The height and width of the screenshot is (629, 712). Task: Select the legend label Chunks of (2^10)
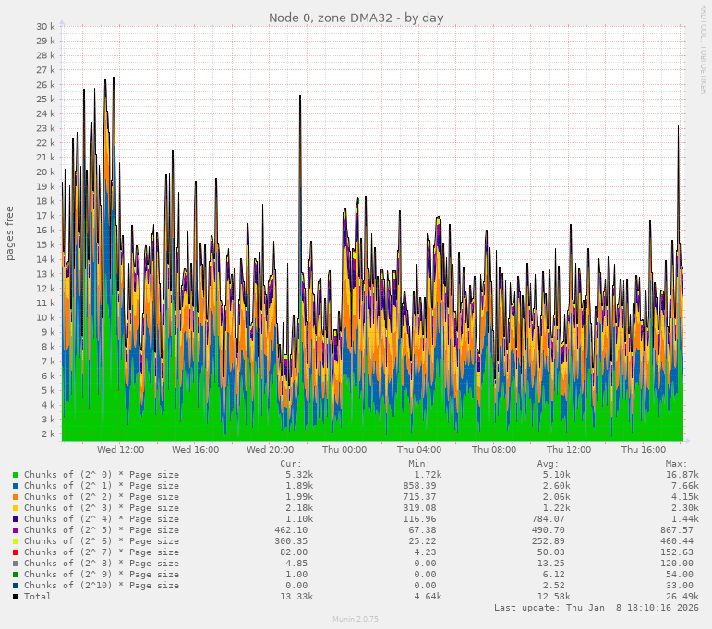point(102,586)
